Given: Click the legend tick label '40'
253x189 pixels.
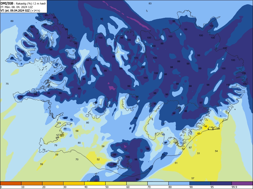Looking at the screenshot, I should point(86,187).
